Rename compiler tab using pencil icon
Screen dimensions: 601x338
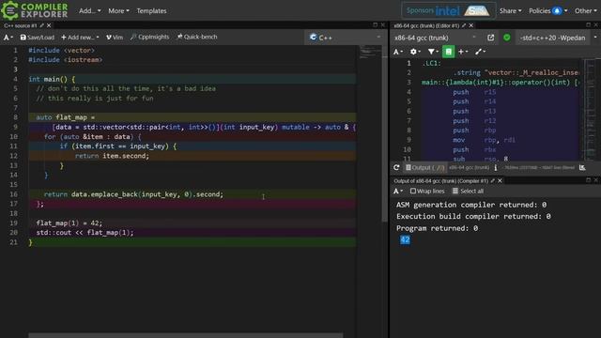click(x=464, y=25)
